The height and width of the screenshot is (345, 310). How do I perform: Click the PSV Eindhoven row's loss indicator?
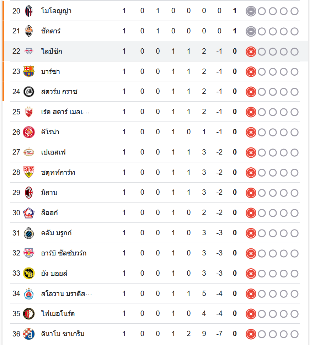pos(251,152)
